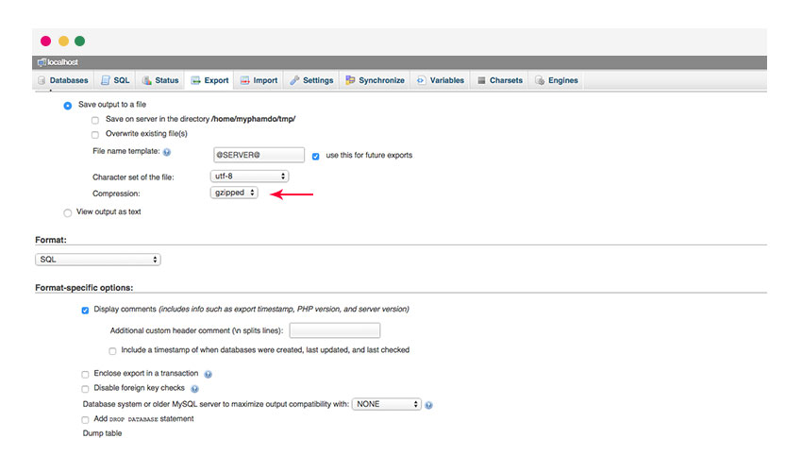Select the View output as text option
The image size is (802, 472).
(x=67, y=212)
